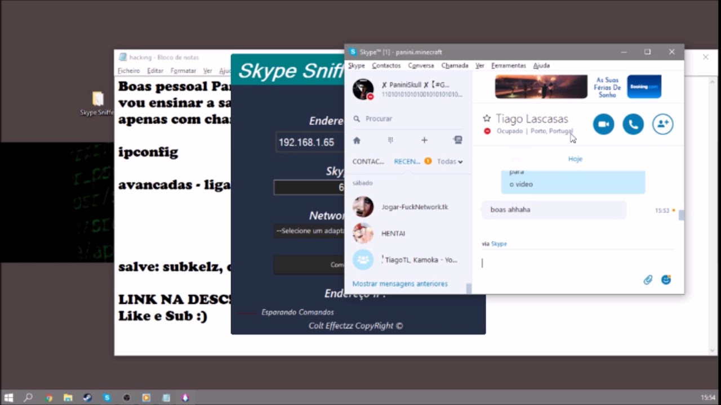Open Editar menu in Bloco de notas
The width and height of the screenshot is (721, 405).
(155, 71)
